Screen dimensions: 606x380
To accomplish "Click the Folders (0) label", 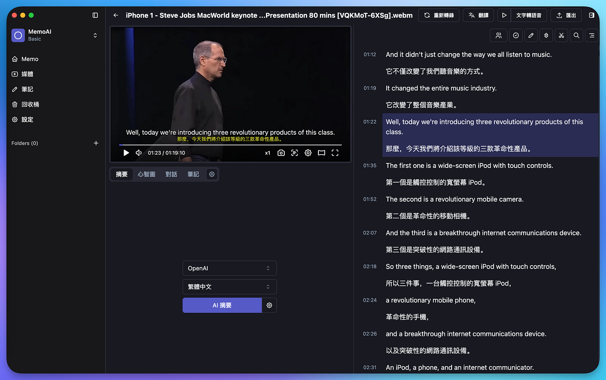I will (25, 143).
